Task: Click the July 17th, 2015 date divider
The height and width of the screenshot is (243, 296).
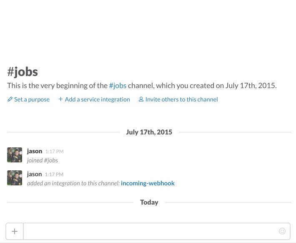Action: point(149,132)
